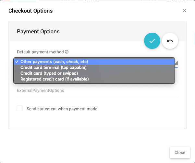Choose 'Credit card terminal (tap capable)' option
The image size is (195, 163).
tap(53, 67)
